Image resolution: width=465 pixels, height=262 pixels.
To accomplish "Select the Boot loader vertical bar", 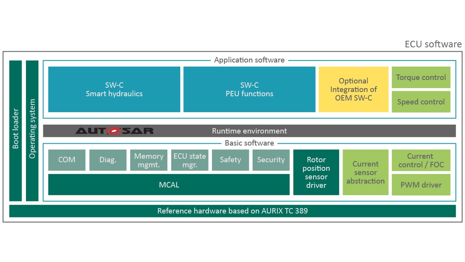I will [15, 131].
